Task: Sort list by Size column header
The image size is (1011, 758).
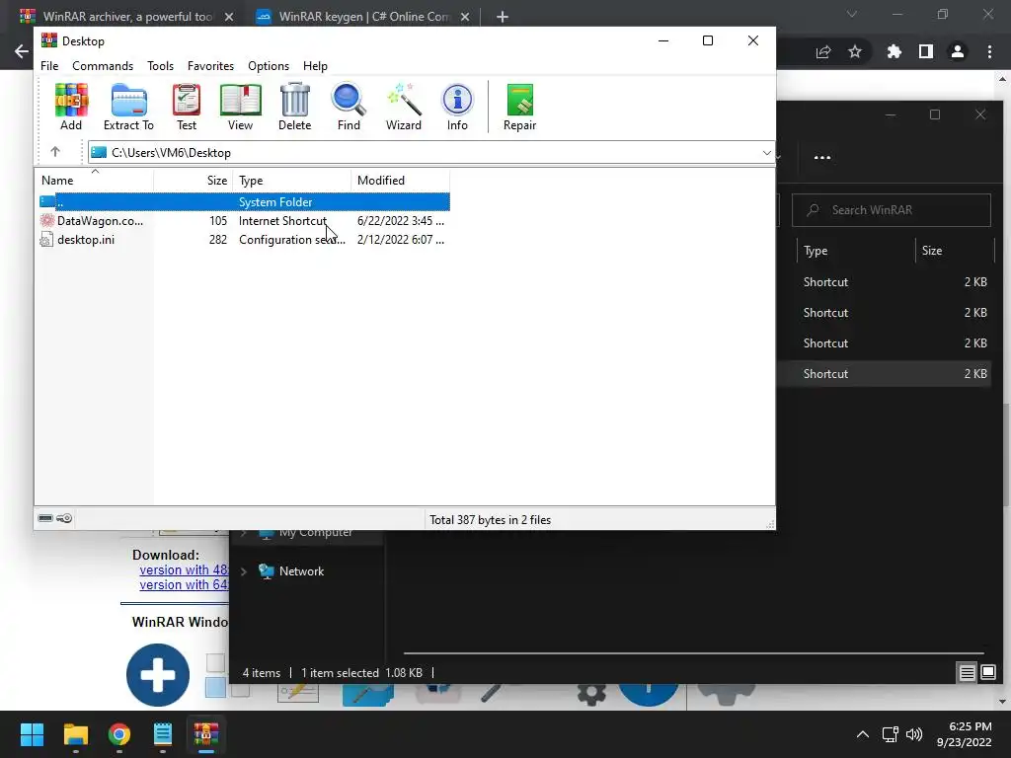Action: pos(194,181)
